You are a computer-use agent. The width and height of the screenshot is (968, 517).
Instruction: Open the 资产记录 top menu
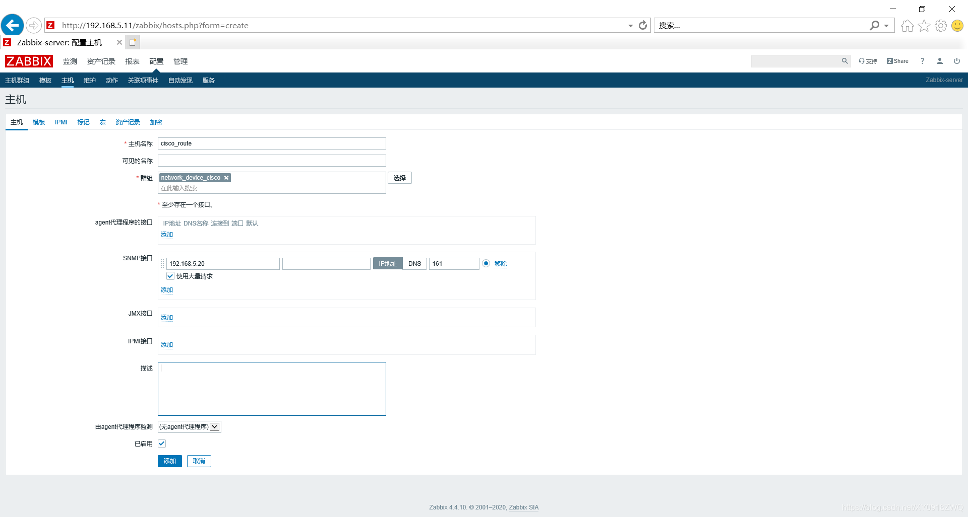[x=101, y=61]
